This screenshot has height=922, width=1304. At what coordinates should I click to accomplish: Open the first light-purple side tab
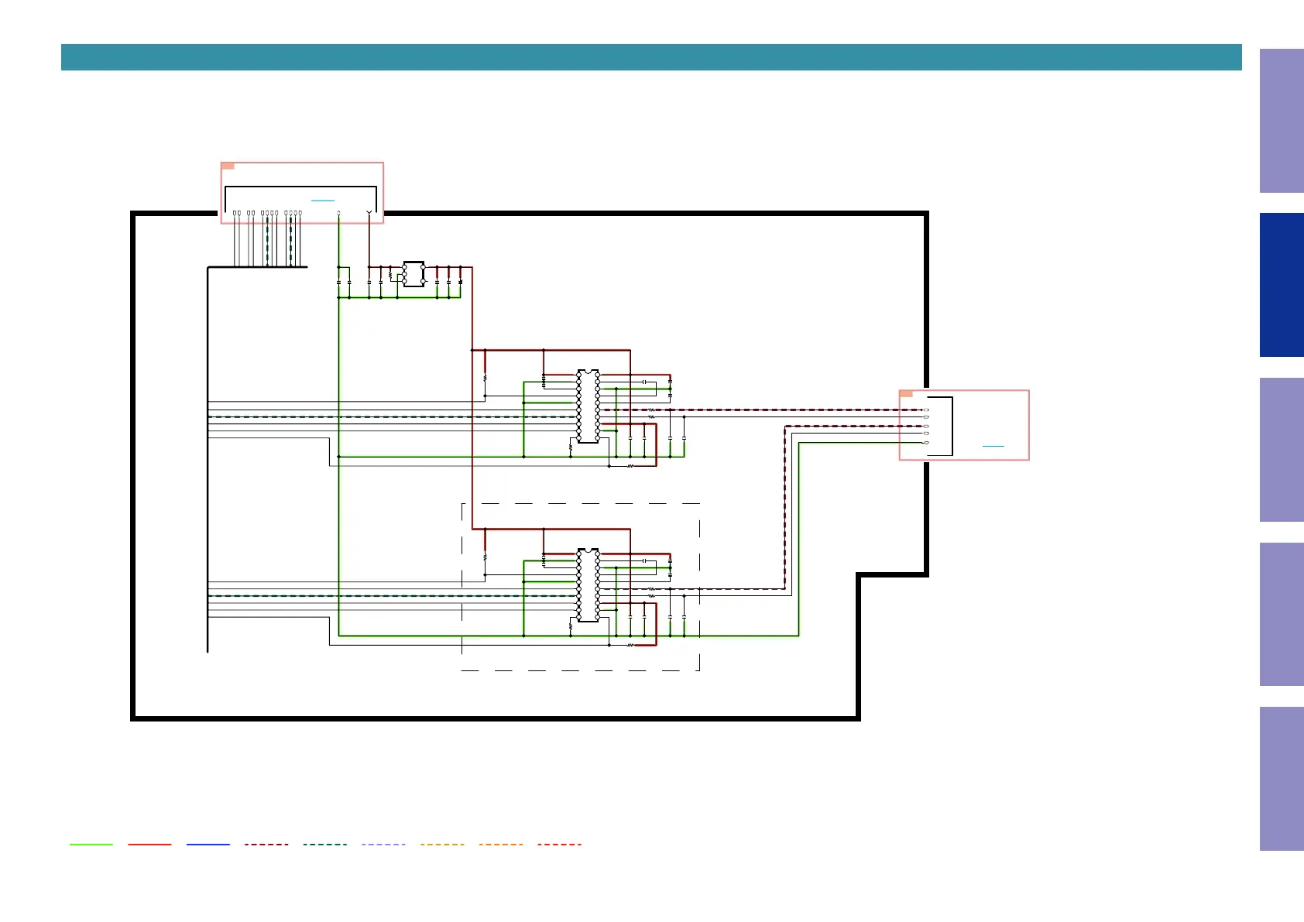(x=1282, y=121)
